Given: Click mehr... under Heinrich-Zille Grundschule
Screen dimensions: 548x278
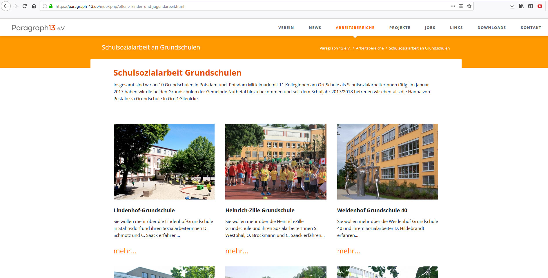Looking at the screenshot, I should pyautogui.click(x=237, y=251).
